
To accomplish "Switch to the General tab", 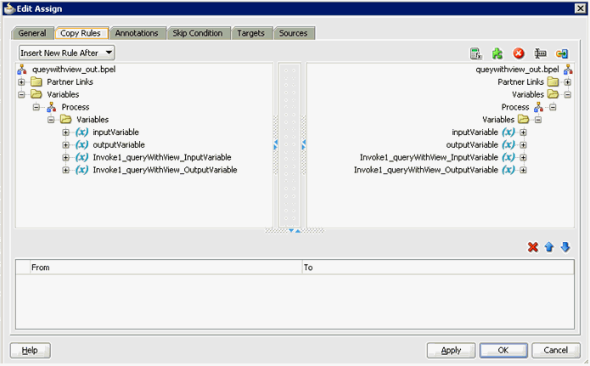I will click(x=32, y=33).
